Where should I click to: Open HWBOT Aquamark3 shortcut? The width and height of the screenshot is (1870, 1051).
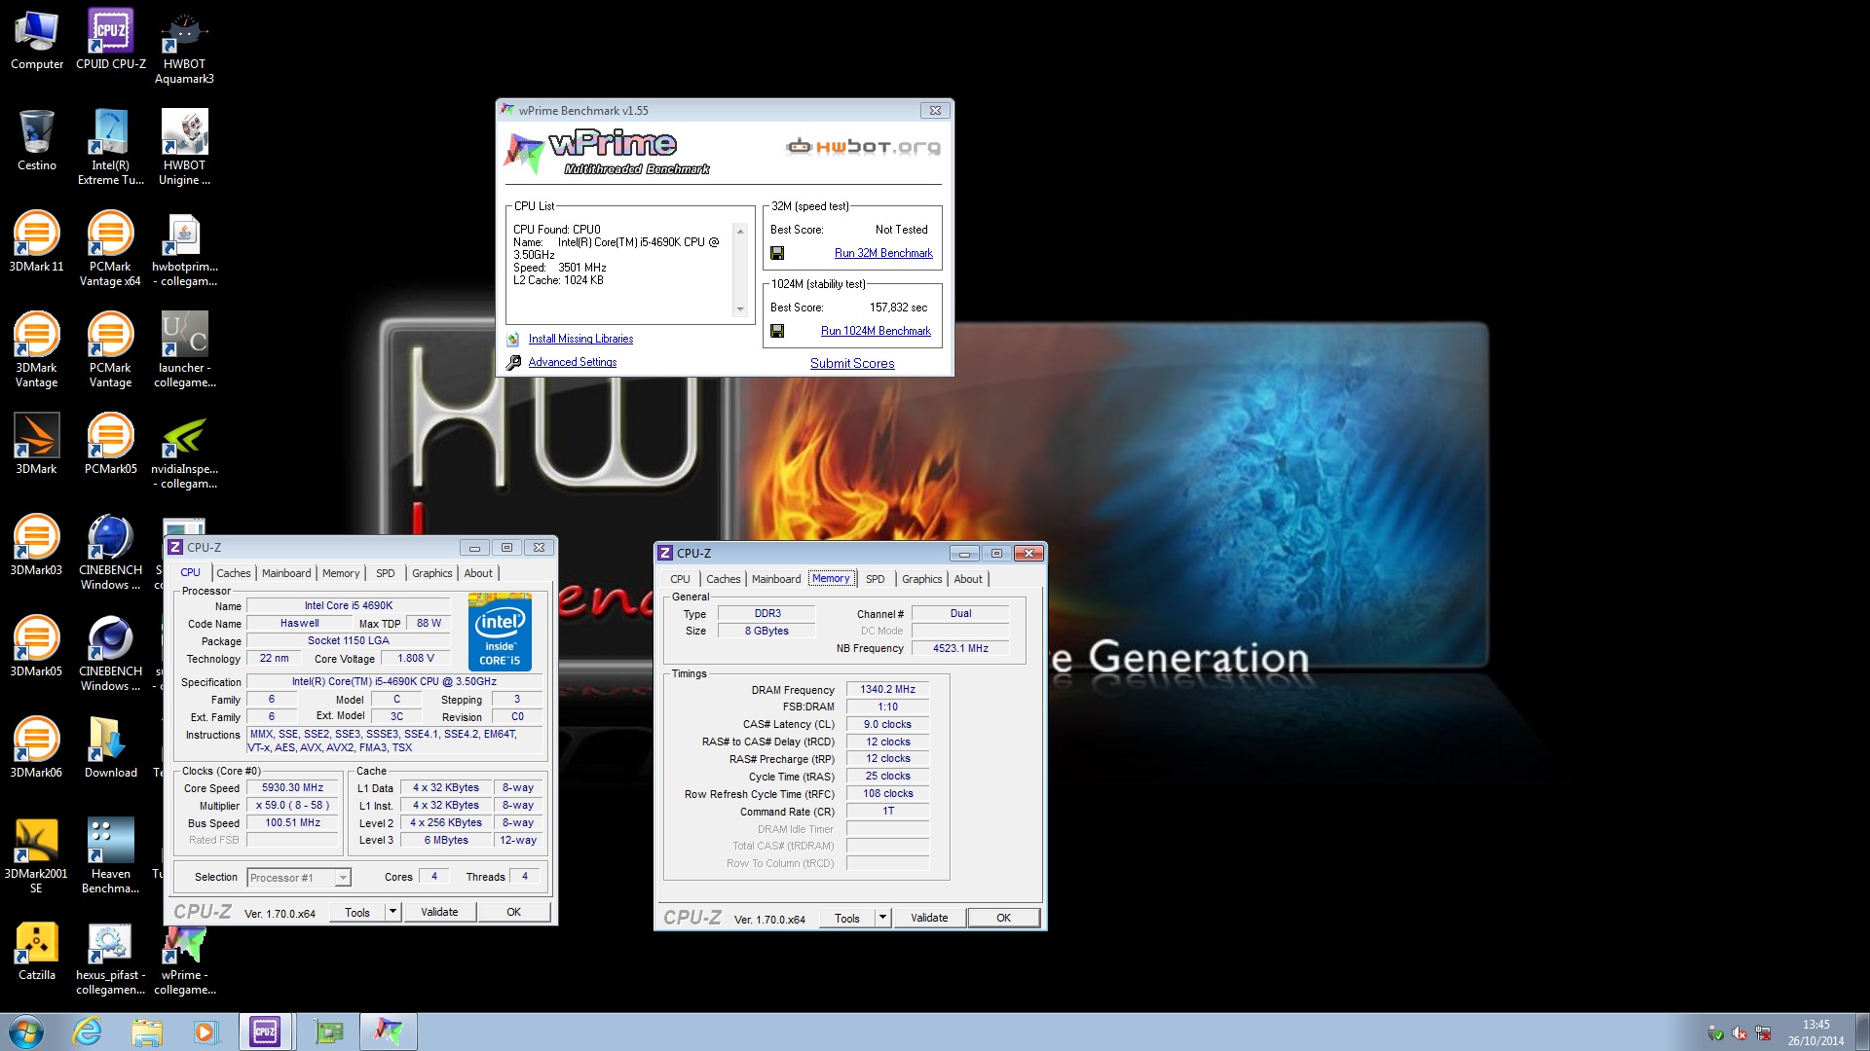tap(184, 47)
